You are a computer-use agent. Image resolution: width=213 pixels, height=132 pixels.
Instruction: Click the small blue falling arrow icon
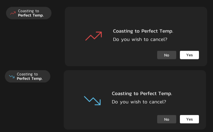(12, 76)
